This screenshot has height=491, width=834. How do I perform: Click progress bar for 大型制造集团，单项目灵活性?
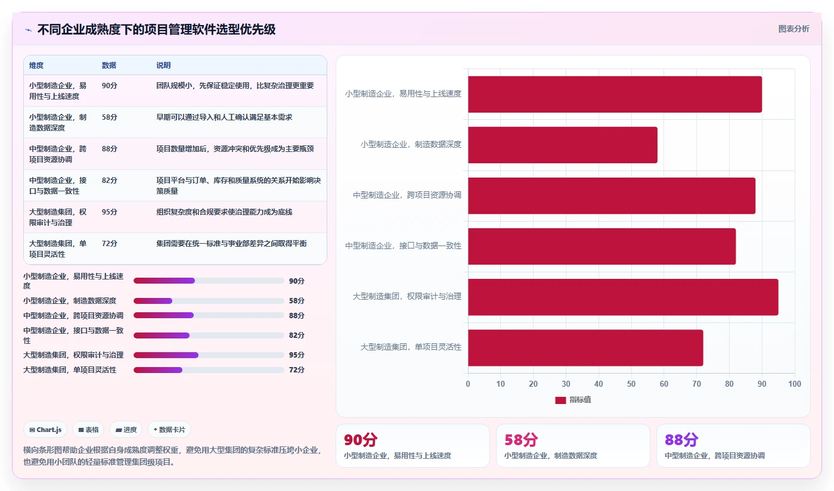209,370
